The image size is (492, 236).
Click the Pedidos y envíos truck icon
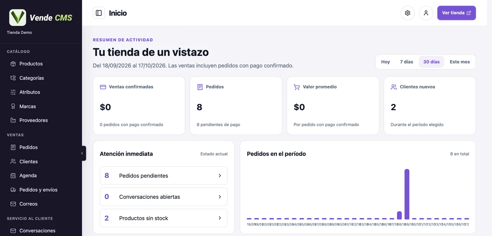coord(13,190)
